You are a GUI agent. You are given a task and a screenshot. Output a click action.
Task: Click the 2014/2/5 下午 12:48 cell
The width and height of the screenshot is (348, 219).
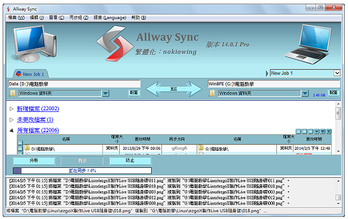pyautogui.click(x=312, y=148)
